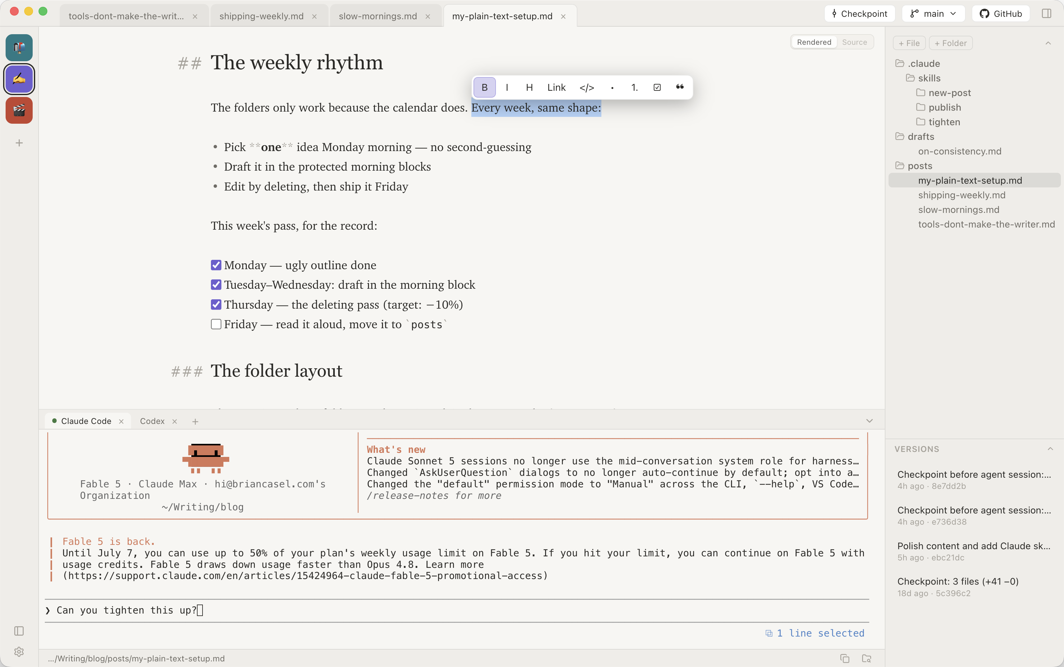Uncheck Thursday deleting pass checkbox

(x=216, y=304)
